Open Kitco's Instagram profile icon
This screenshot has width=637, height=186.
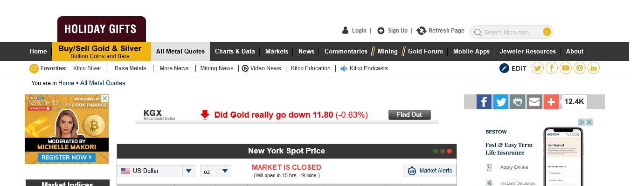click(580, 68)
